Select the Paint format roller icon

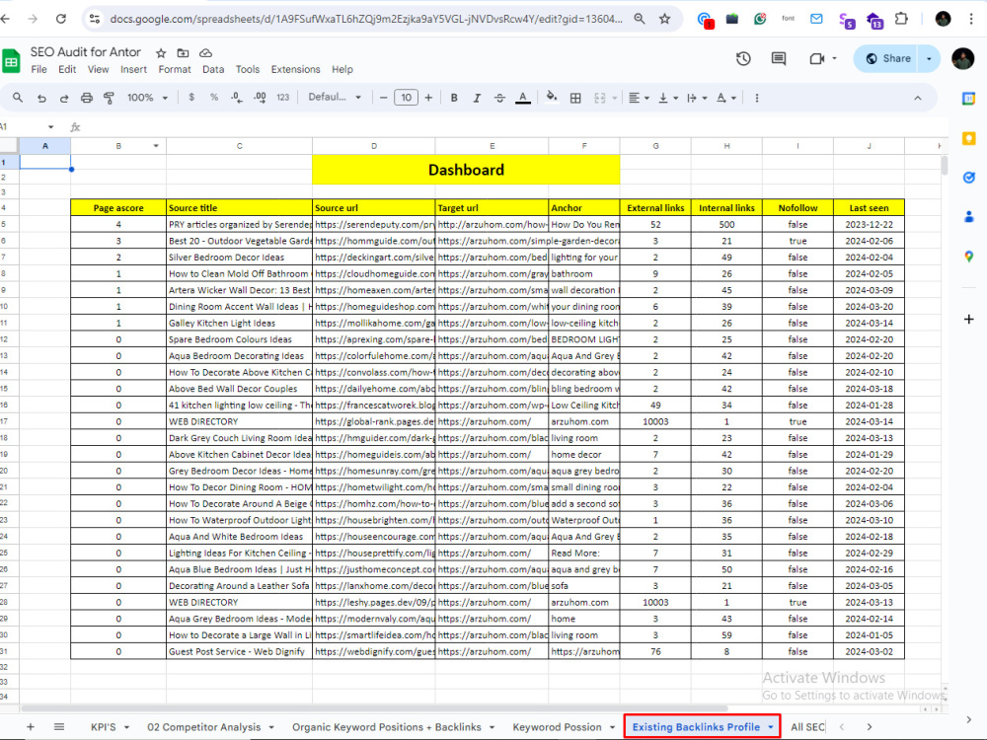[x=109, y=98]
